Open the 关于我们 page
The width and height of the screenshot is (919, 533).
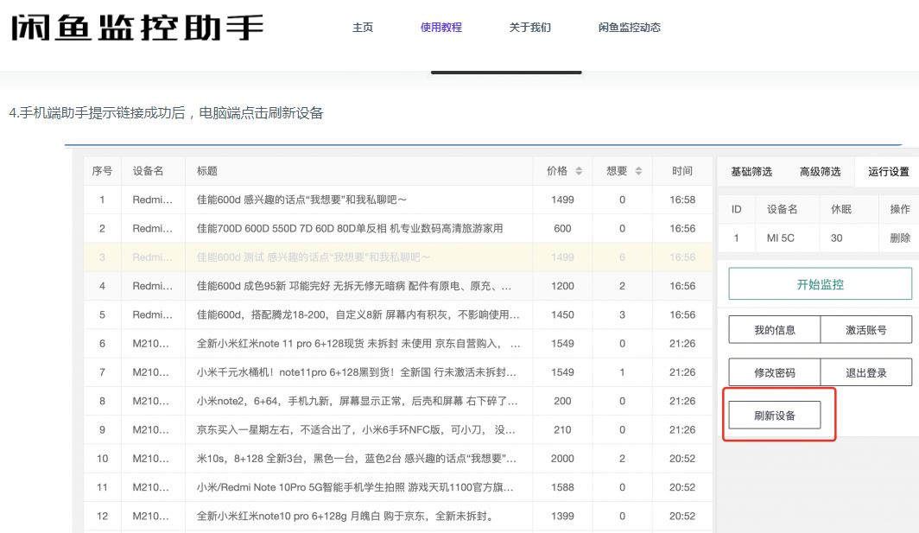(530, 28)
